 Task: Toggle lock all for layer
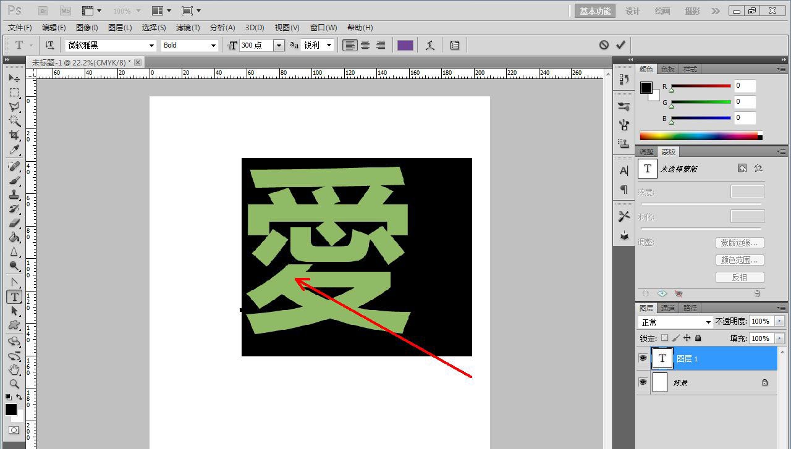(x=698, y=338)
